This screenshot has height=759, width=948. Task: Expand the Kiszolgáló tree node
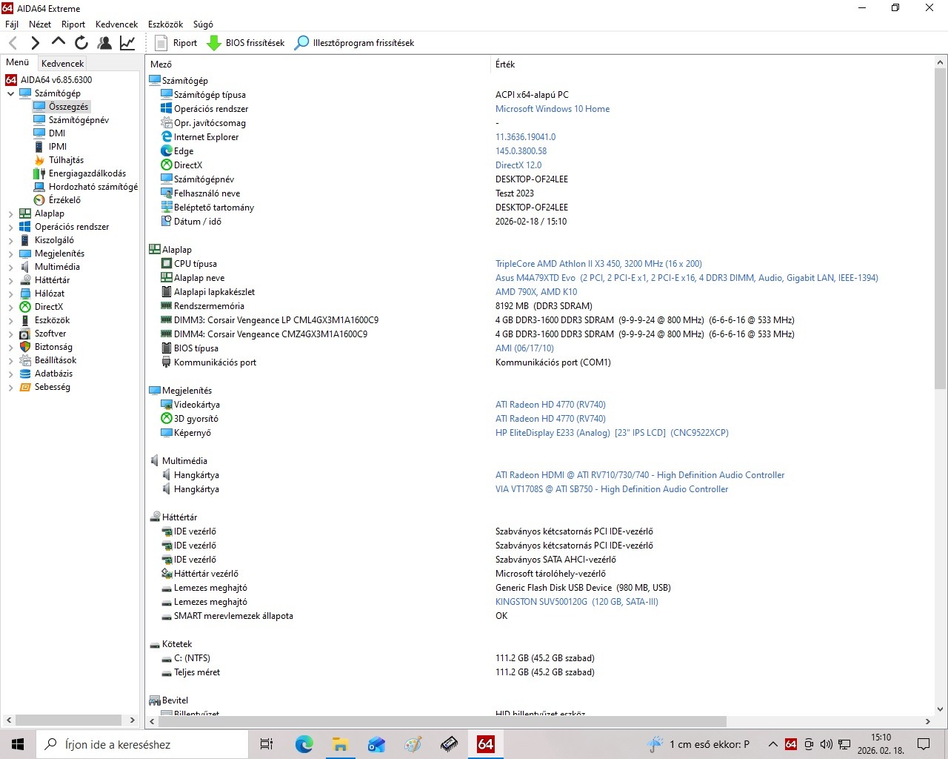(10, 240)
